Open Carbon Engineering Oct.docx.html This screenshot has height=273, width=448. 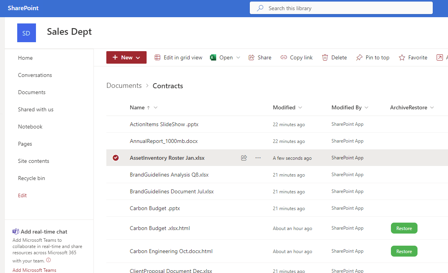(x=171, y=251)
